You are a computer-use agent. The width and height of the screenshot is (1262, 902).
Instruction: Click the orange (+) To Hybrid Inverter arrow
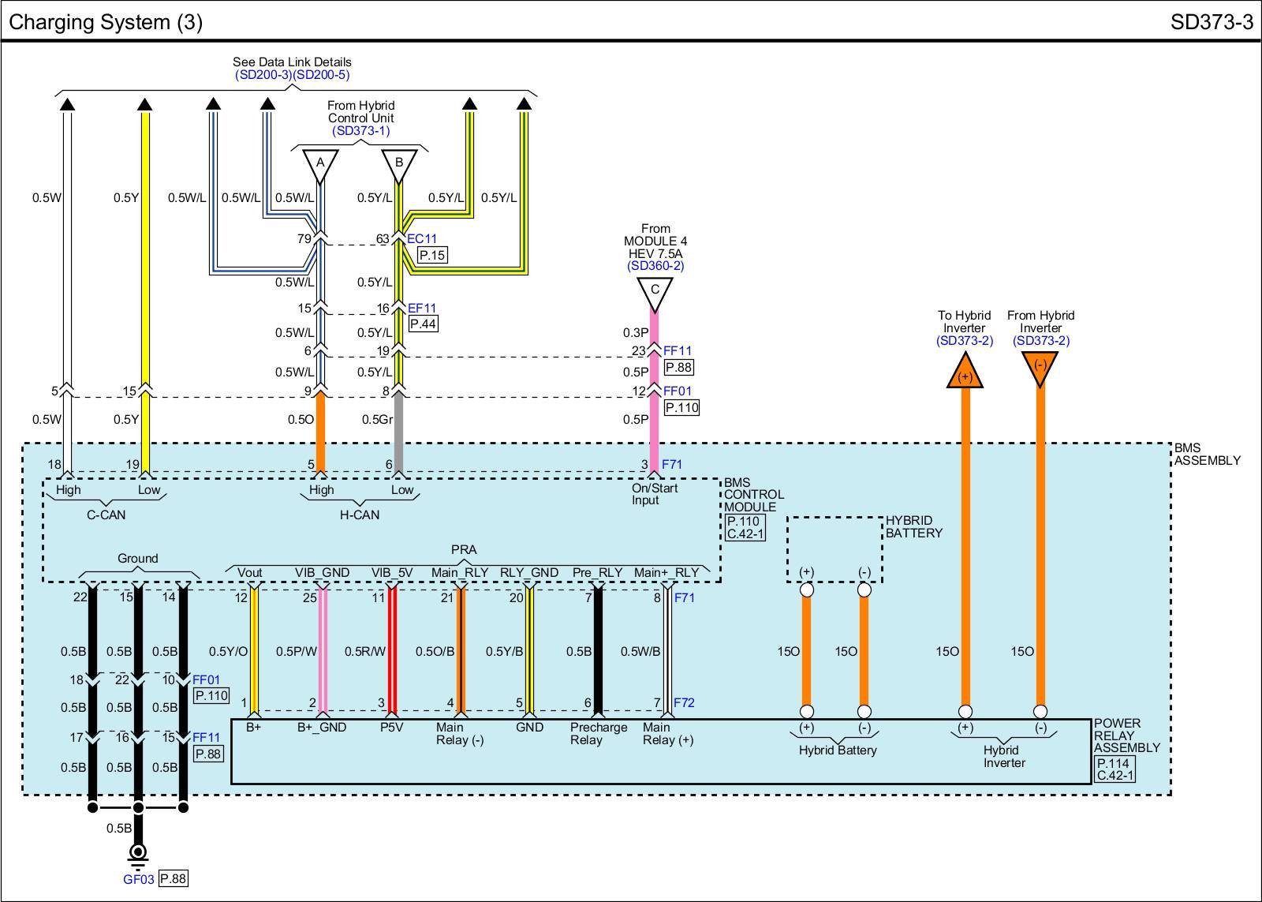click(965, 372)
